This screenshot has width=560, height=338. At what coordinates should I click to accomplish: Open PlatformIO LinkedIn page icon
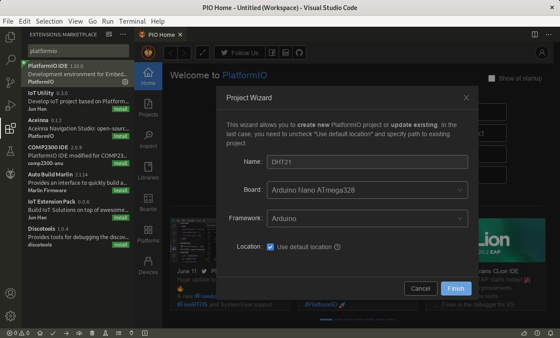tap(286, 53)
